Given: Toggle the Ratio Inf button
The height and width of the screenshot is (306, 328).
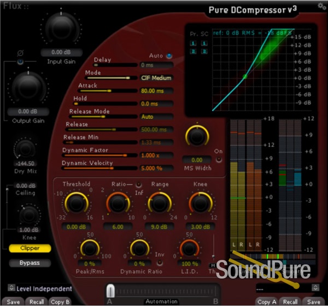Looking at the screenshot, I should click(x=138, y=184).
